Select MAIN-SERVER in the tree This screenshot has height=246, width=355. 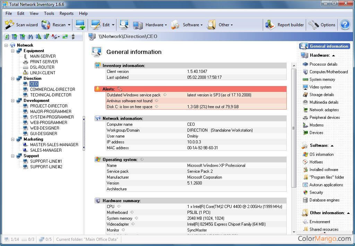(x=43, y=56)
